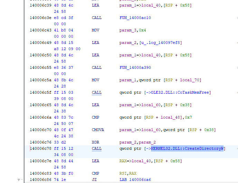
Task: Open the OLE32.DLL::CoTaskMemFree reference
Action: [x=180, y=92]
